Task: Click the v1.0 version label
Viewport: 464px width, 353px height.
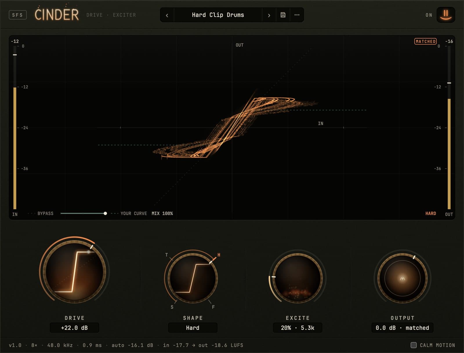Action: (15, 345)
